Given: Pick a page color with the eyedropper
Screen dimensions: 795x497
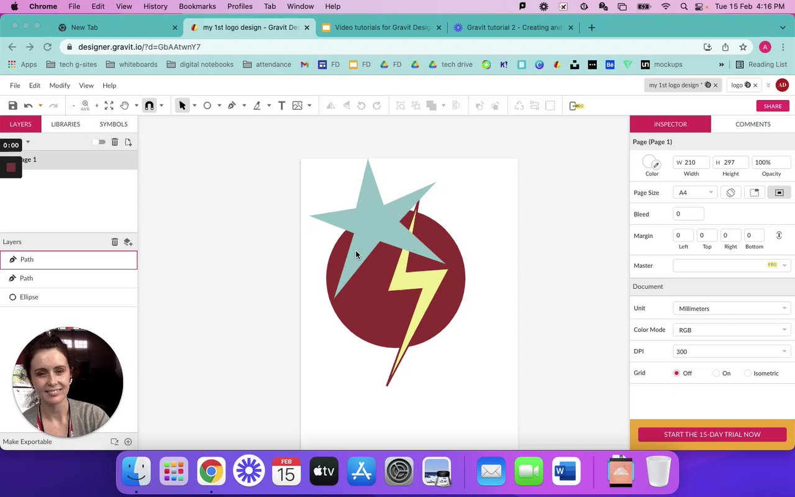Looking at the screenshot, I should pyautogui.click(x=656, y=165).
